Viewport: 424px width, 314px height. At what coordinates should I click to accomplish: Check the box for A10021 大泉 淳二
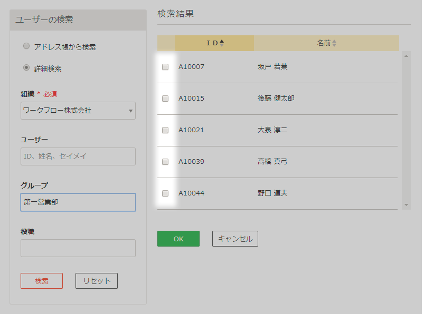coord(165,130)
